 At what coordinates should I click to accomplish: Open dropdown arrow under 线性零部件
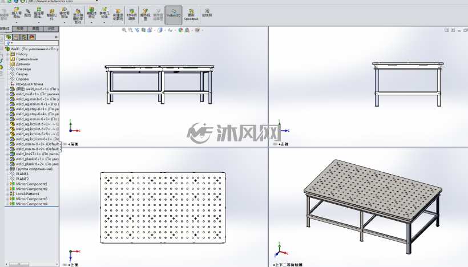click(x=39, y=22)
